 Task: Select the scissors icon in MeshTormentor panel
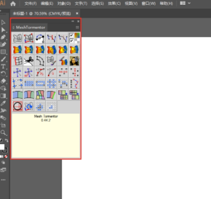29,61
